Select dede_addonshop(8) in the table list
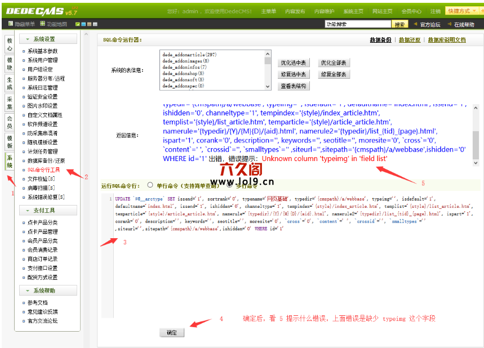The width and height of the screenshot is (484, 348). pyautogui.click(x=183, y=73)
